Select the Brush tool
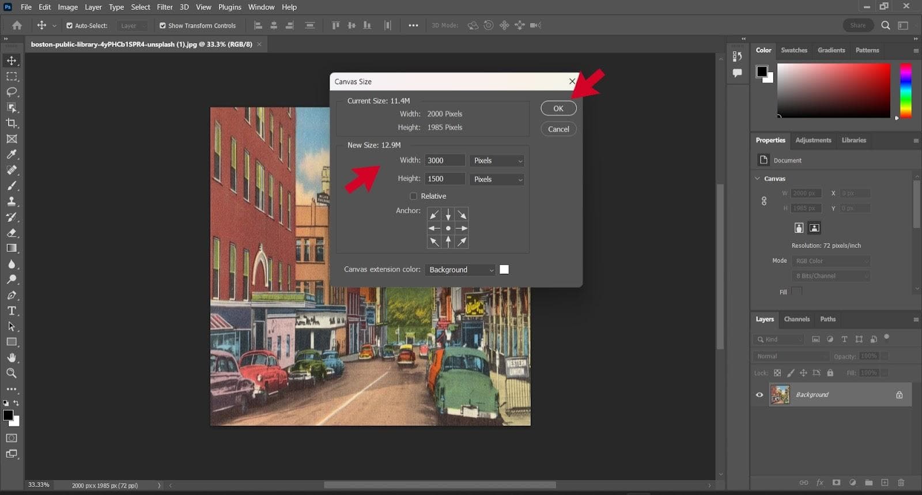The image size is (922, 495). coord(12,186)
